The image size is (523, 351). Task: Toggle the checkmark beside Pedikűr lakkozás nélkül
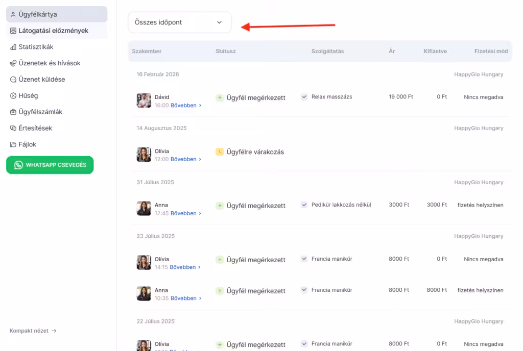[304, 205]
